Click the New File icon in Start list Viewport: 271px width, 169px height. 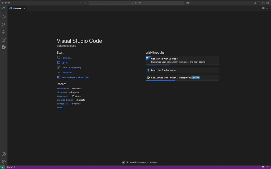(59, 58)
